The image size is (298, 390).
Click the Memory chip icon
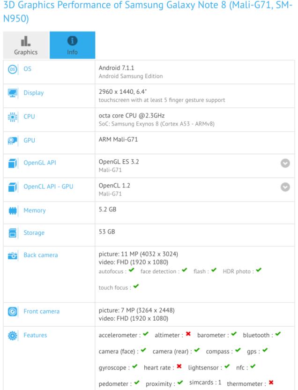coord(13,210)
